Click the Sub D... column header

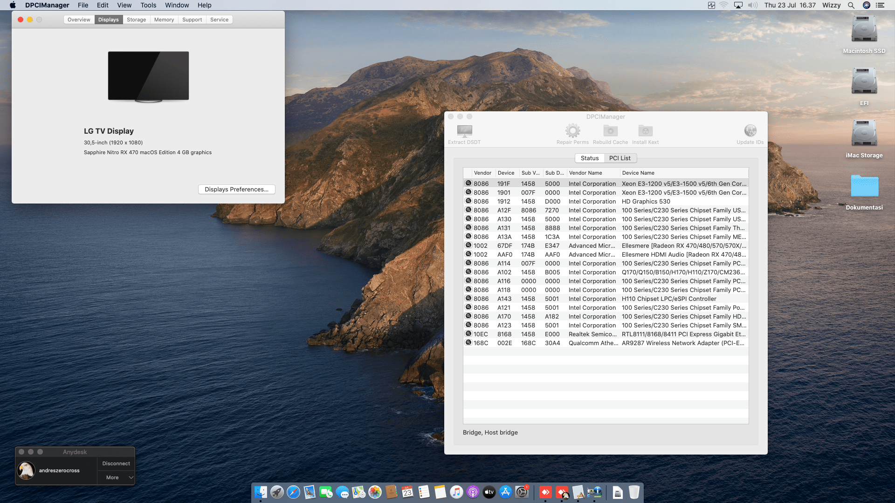pyautogui.click(x=554, y=173)
